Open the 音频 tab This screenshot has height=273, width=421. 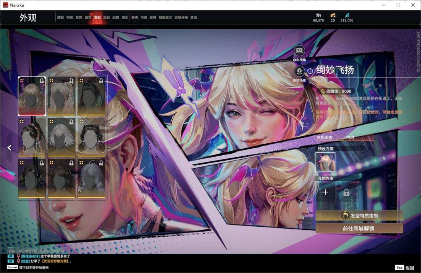(153, 17)
